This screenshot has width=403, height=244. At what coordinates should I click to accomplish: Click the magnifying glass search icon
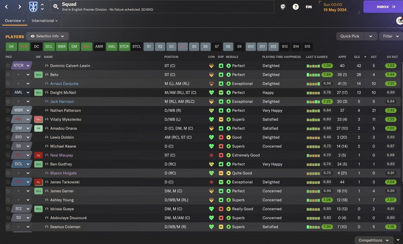click(x=56, y=7)
